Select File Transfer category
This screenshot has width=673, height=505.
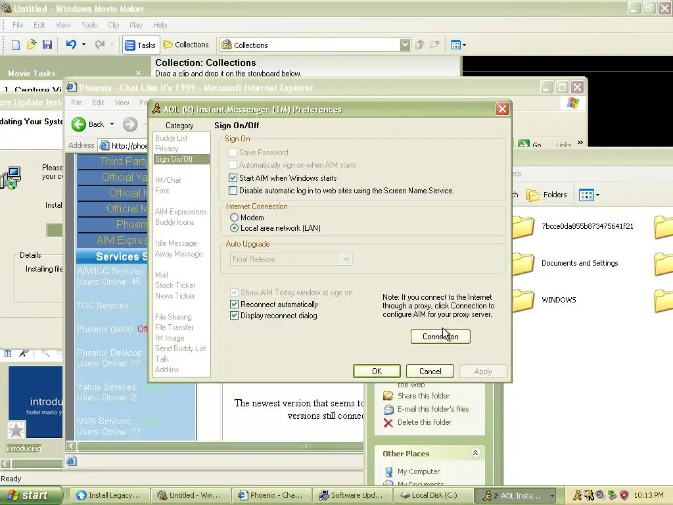point(174,327)
